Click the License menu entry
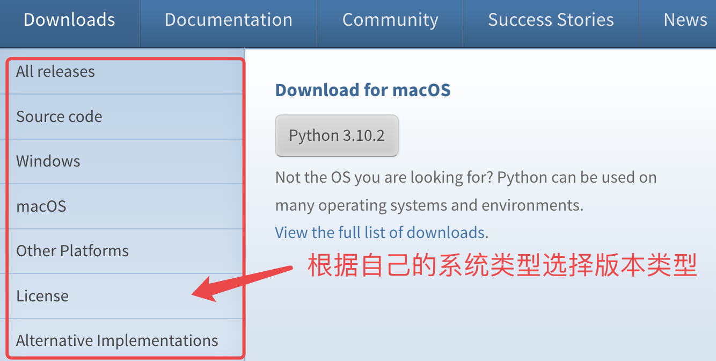 (x=42, y=296)
